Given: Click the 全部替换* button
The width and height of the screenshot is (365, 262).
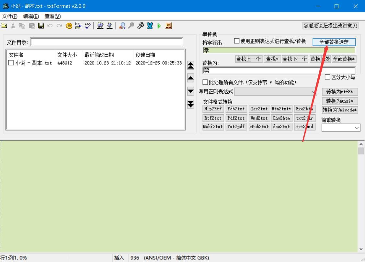Looking at the screenshot, I should tap(344, 59).
